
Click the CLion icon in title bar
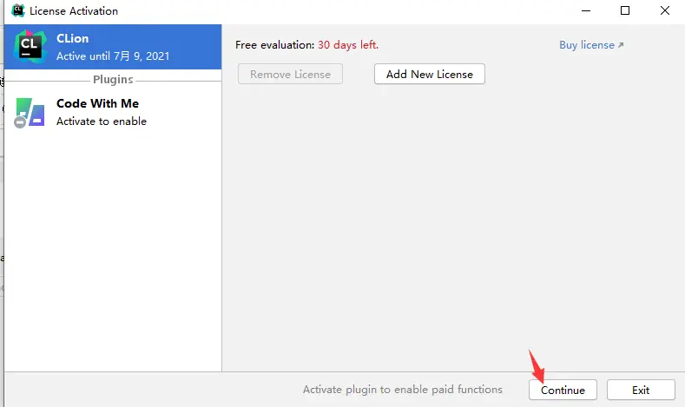pos(18,10)
